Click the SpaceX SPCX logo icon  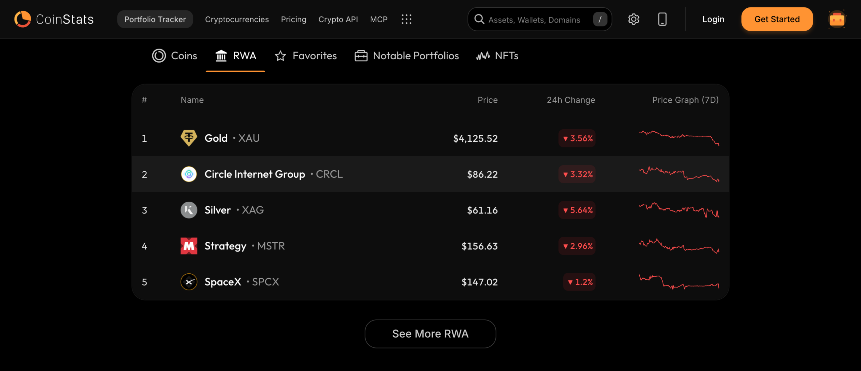pos(189,282)
